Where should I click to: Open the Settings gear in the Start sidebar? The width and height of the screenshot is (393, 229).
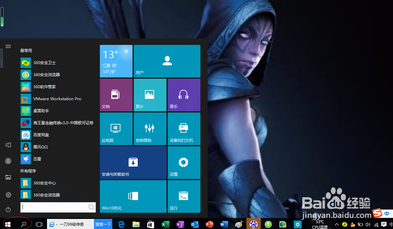coord(8,195)
